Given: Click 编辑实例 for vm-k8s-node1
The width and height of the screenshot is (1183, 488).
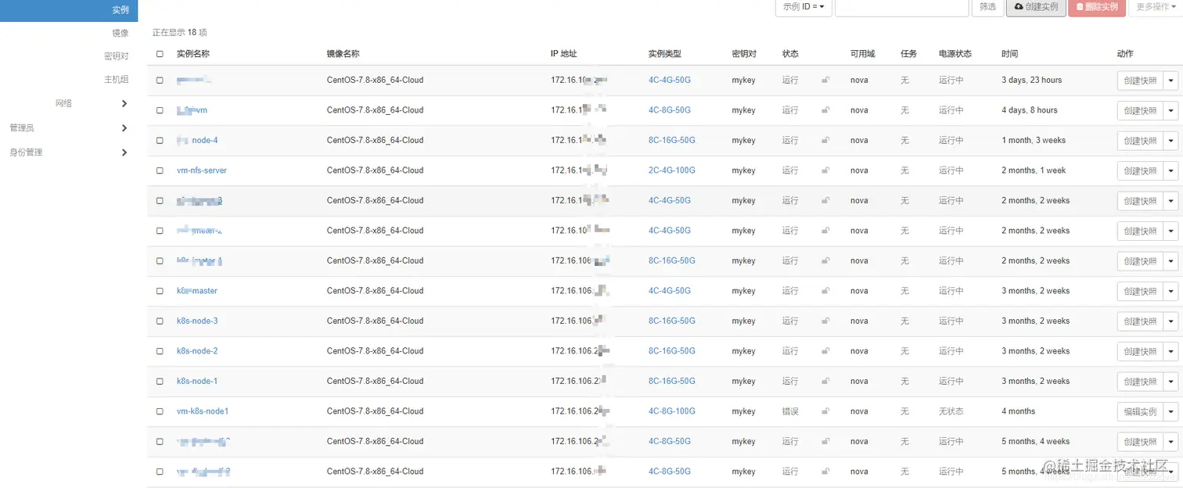Looking at the screenshot, I should 1140,412.
